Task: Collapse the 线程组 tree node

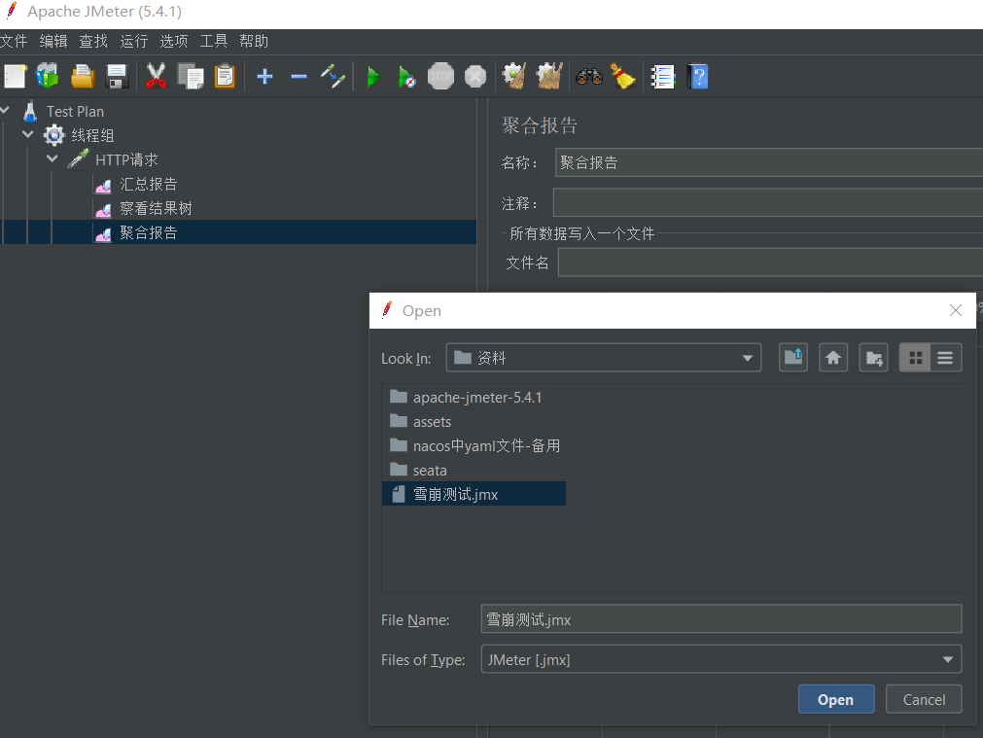Action: click(x=27, y=134)
